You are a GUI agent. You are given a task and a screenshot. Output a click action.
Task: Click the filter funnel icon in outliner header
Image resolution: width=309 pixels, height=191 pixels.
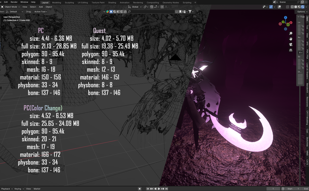pyautogui.click(x=190, y=11)
